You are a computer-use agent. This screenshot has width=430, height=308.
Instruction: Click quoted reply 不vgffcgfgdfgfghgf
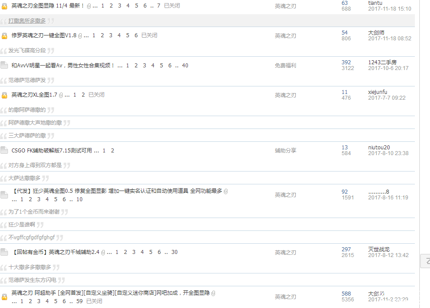coord(32,237)
